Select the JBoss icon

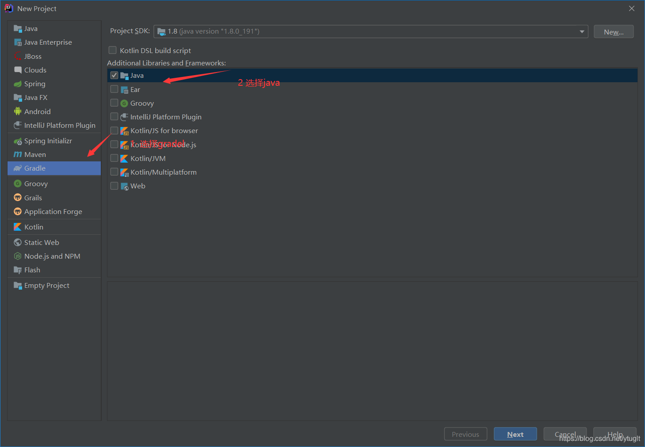click(x=18, y=56)
